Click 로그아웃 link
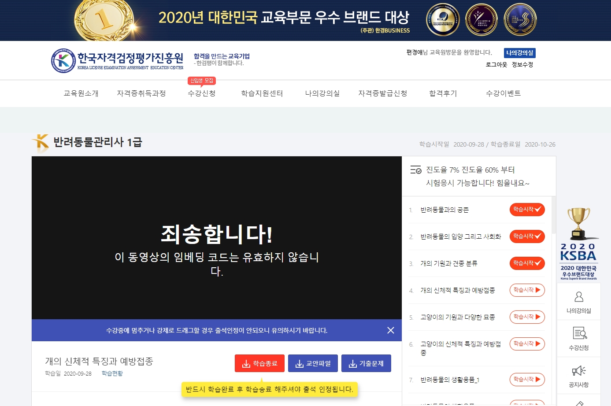This screenshot has height=406, width=611. [x=496, y=65]
